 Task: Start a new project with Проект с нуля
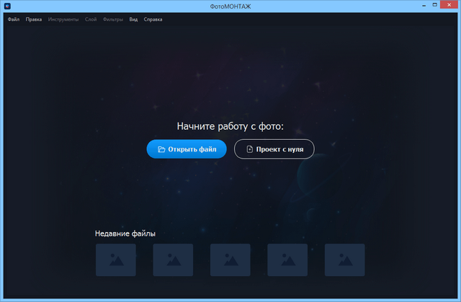274,149
